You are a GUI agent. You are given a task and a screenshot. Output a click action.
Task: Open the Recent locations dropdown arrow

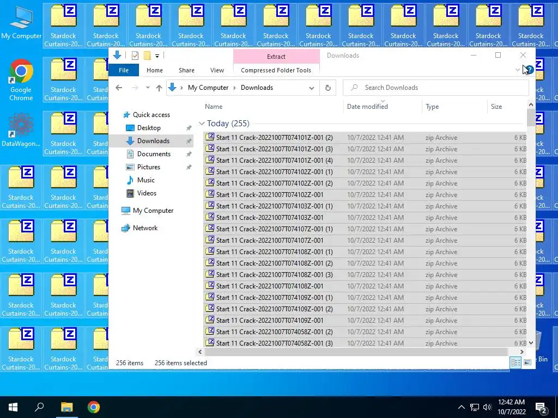pyautogui.click(x=148, y=88)
